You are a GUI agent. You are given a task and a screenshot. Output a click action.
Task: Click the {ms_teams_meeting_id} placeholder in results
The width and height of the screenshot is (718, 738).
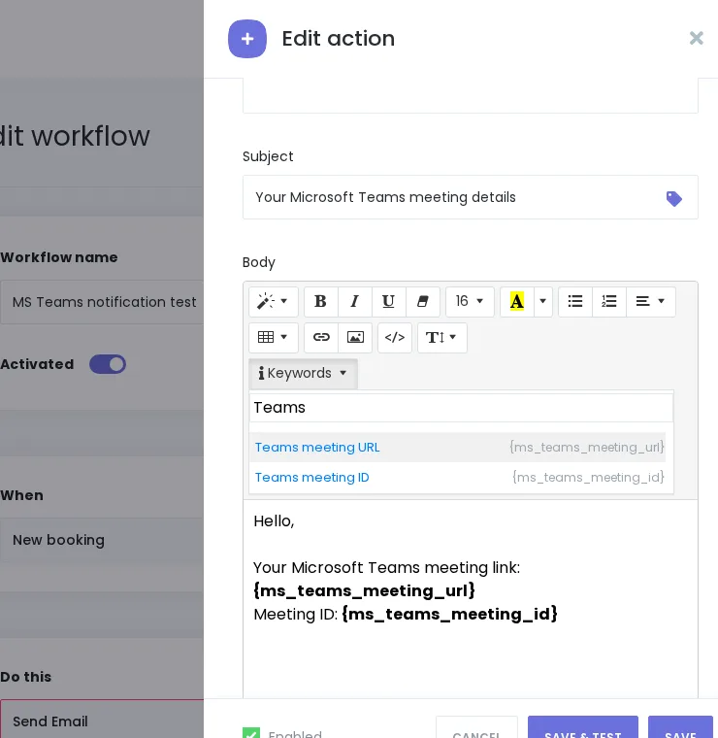click(x=588, y=477)
